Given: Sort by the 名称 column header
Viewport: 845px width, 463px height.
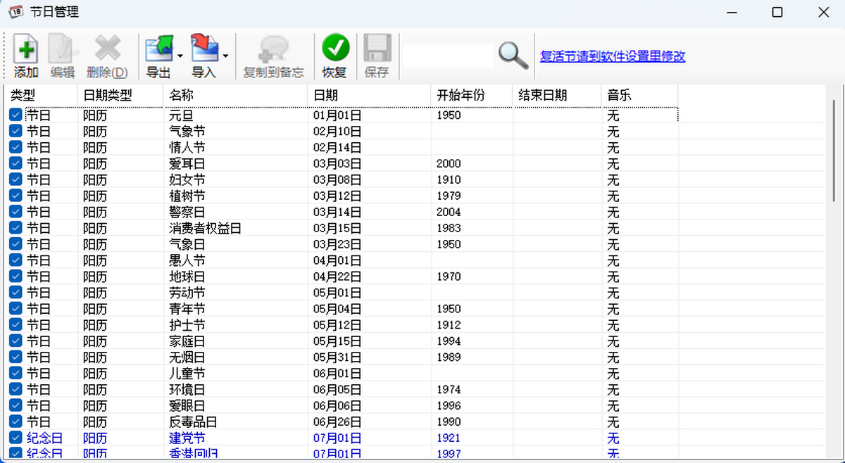Looking at the screenshot, I should pyautogui.click(x=234, y=95).
